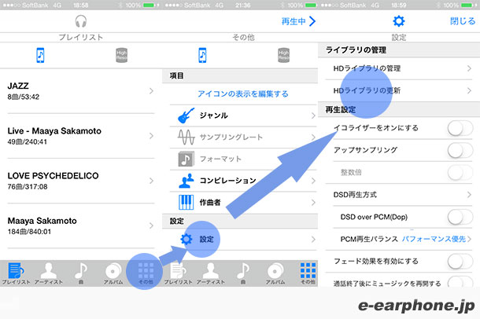Expand HDライブラリの管理 chevron
480x319 pixels.
469,68
